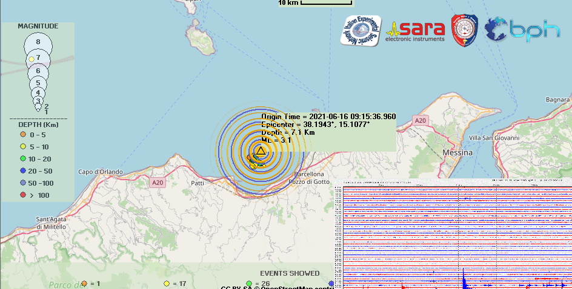Select the green 10 - 20 depth dot
The width and height of the screenshot is (572, 289).
tap(23, 158)
